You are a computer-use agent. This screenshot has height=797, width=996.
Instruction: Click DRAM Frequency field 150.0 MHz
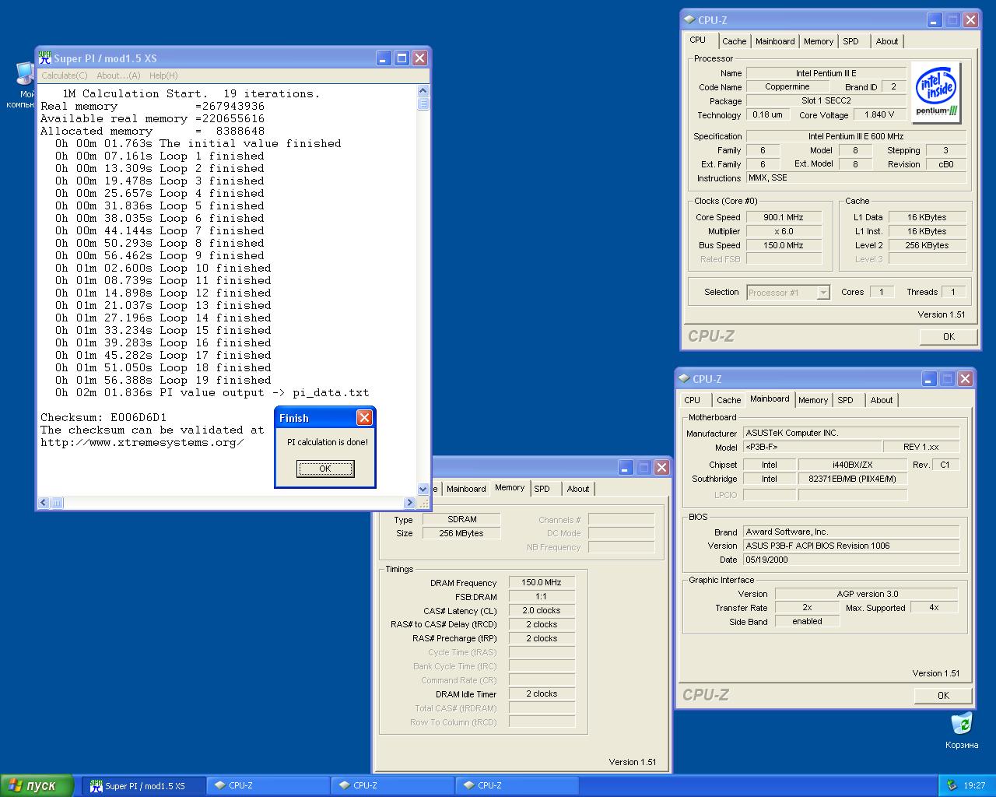[542, 582]
